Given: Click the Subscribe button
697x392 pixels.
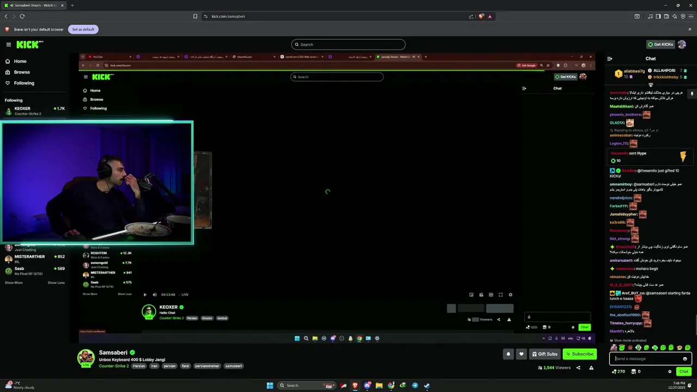Looking at the screenshot, I should pos(579,354).
